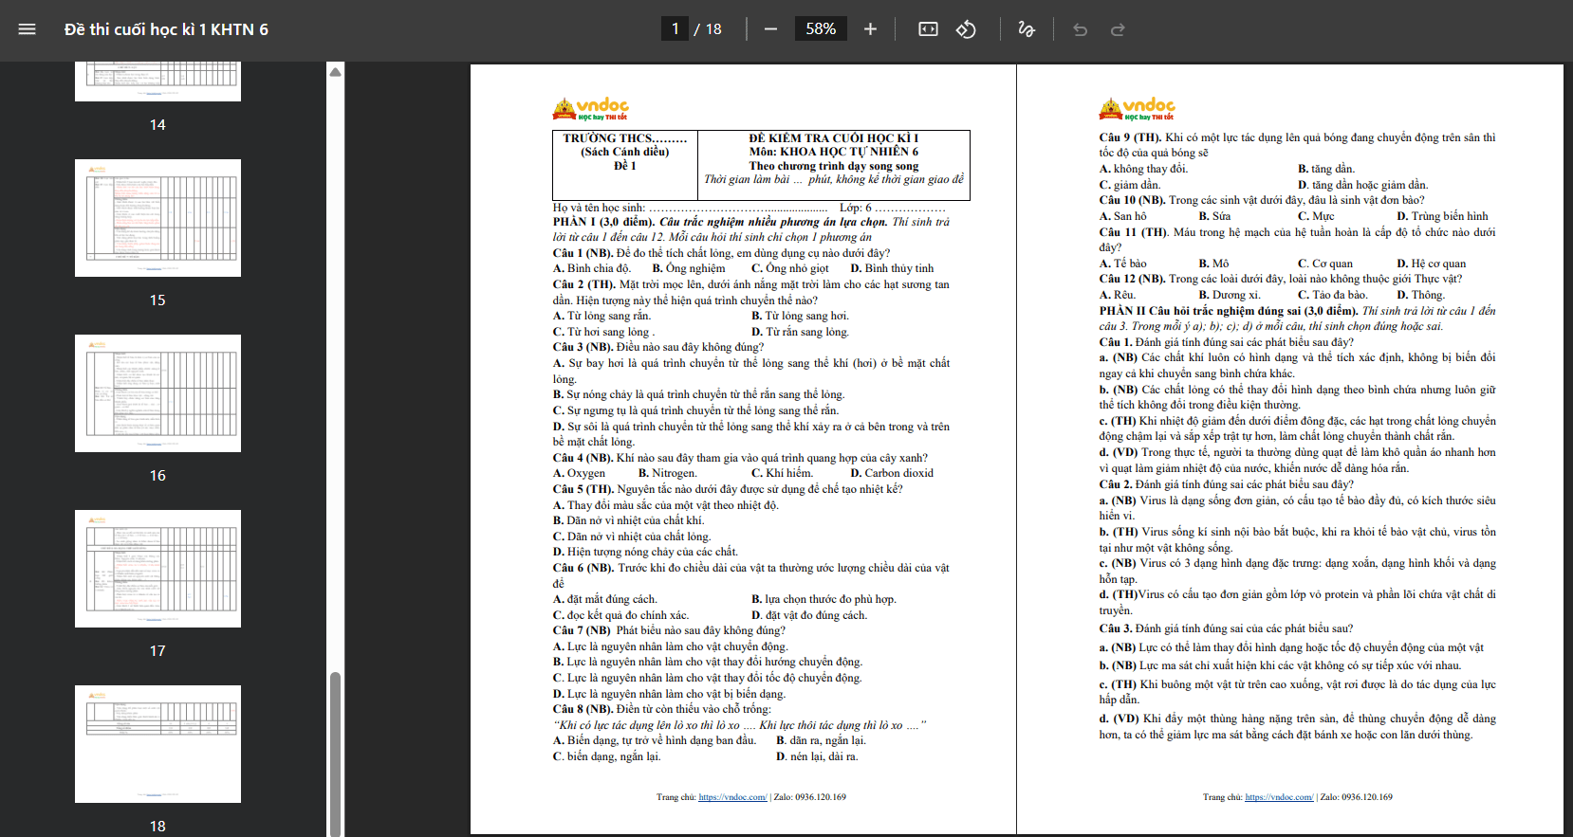Click answer 'D. Trùng biến hình'

1442,216
